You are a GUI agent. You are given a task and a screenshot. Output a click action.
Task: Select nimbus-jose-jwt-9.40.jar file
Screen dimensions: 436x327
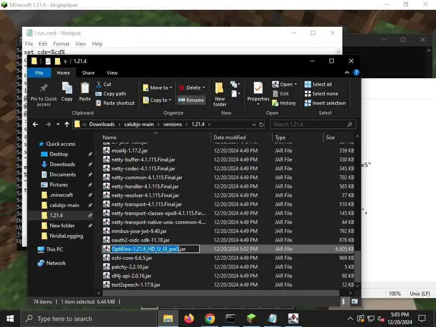tap(139, 231)
